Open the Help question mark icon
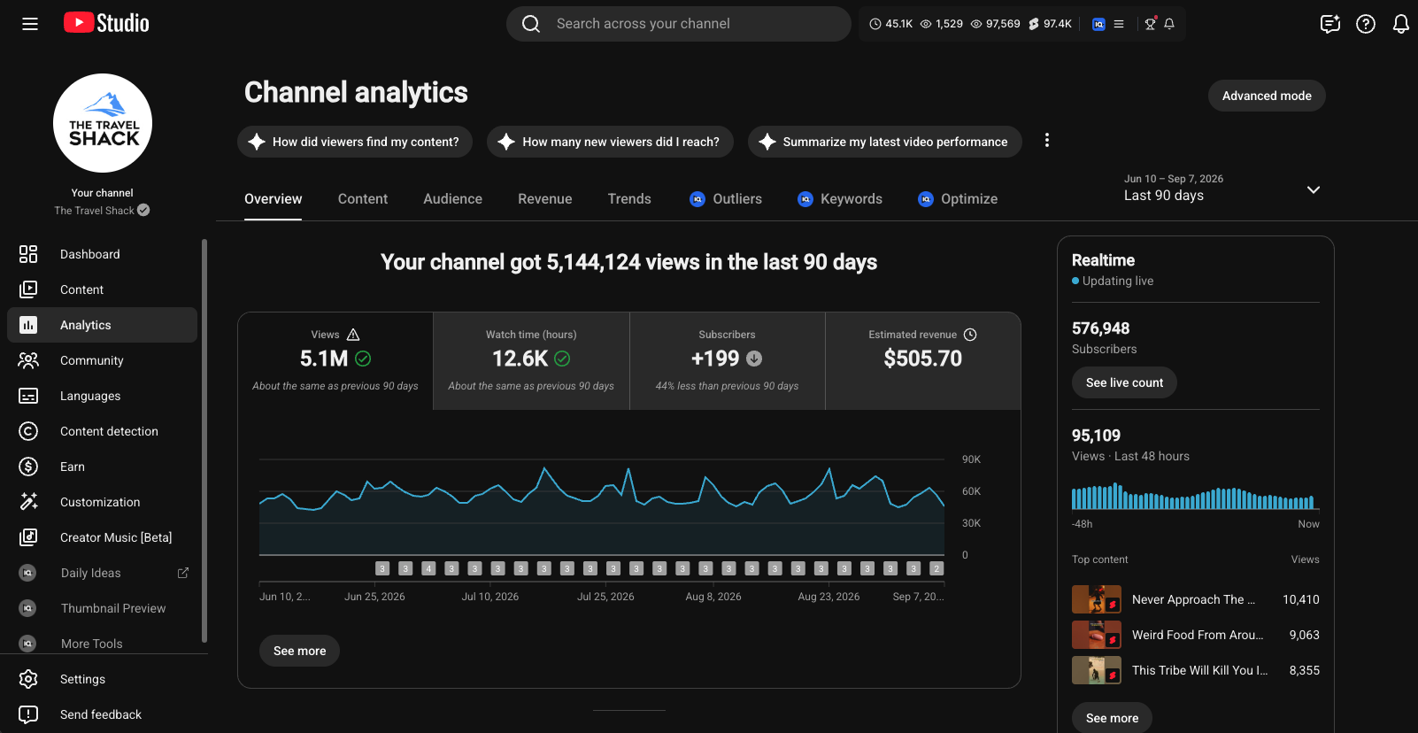 [1366, 24]
